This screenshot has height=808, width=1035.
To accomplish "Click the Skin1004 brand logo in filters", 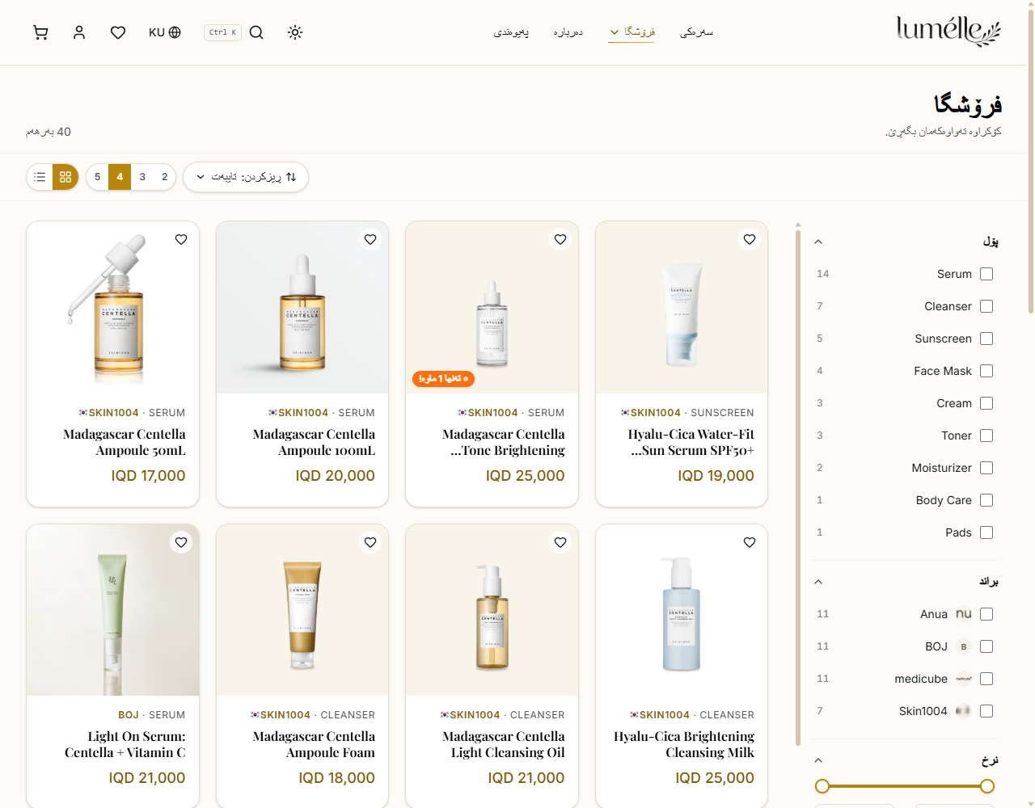I will point(964,711).
